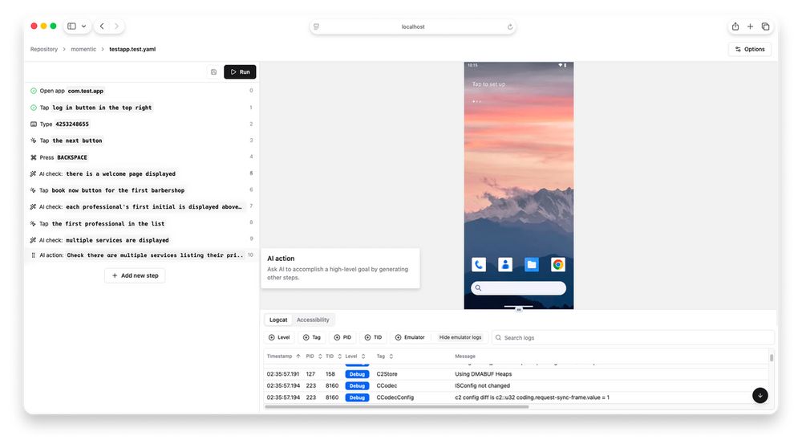The width and height of the screenshot is (802, 440).
Task: Open the PID filter
Action: pos(342,337)
